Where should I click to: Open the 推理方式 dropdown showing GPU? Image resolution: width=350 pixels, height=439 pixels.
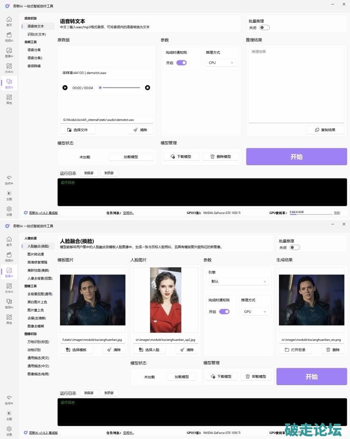[x=254, y=312]
